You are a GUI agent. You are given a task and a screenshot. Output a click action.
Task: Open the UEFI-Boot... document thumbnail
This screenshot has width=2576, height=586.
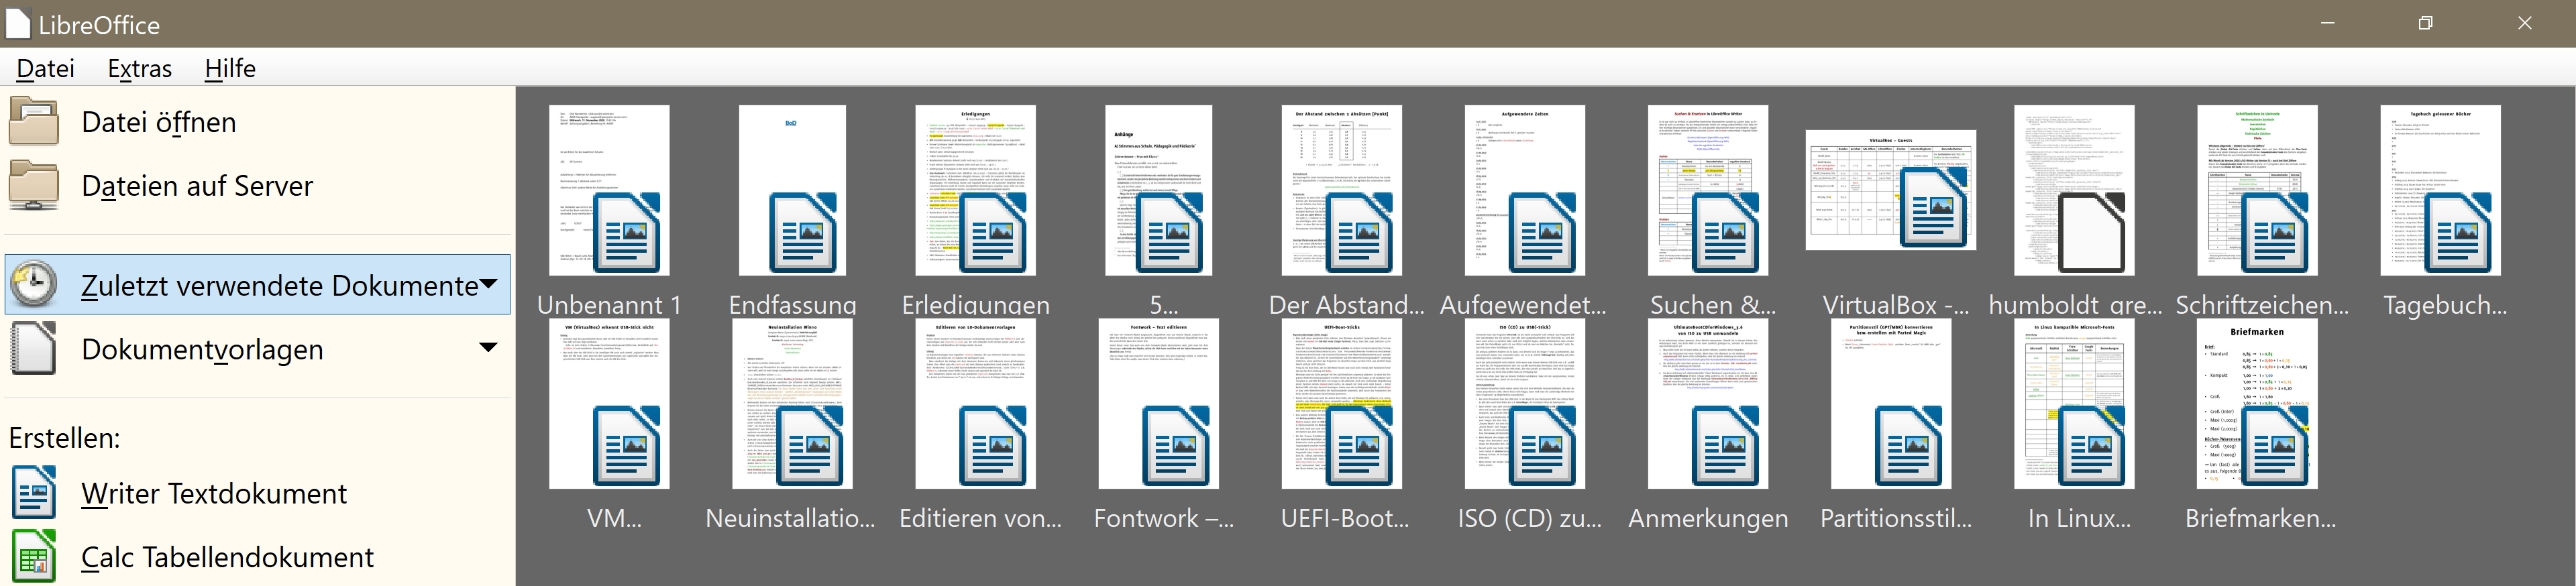pos(1341,404)
